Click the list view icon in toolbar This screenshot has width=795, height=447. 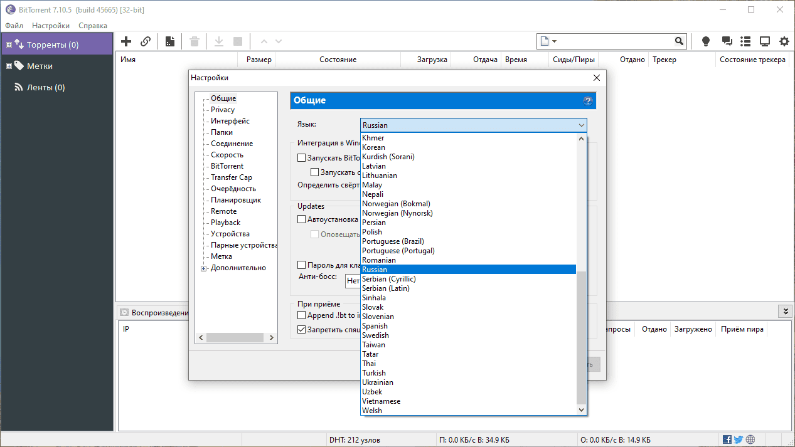[x=745, y=41]
